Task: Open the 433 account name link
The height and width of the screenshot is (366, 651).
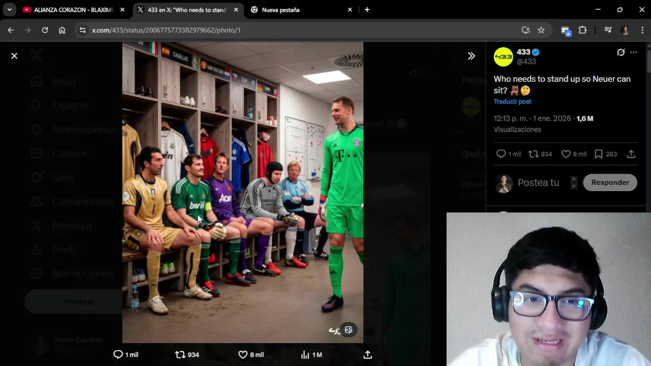Action: click(x=523, y=52)
